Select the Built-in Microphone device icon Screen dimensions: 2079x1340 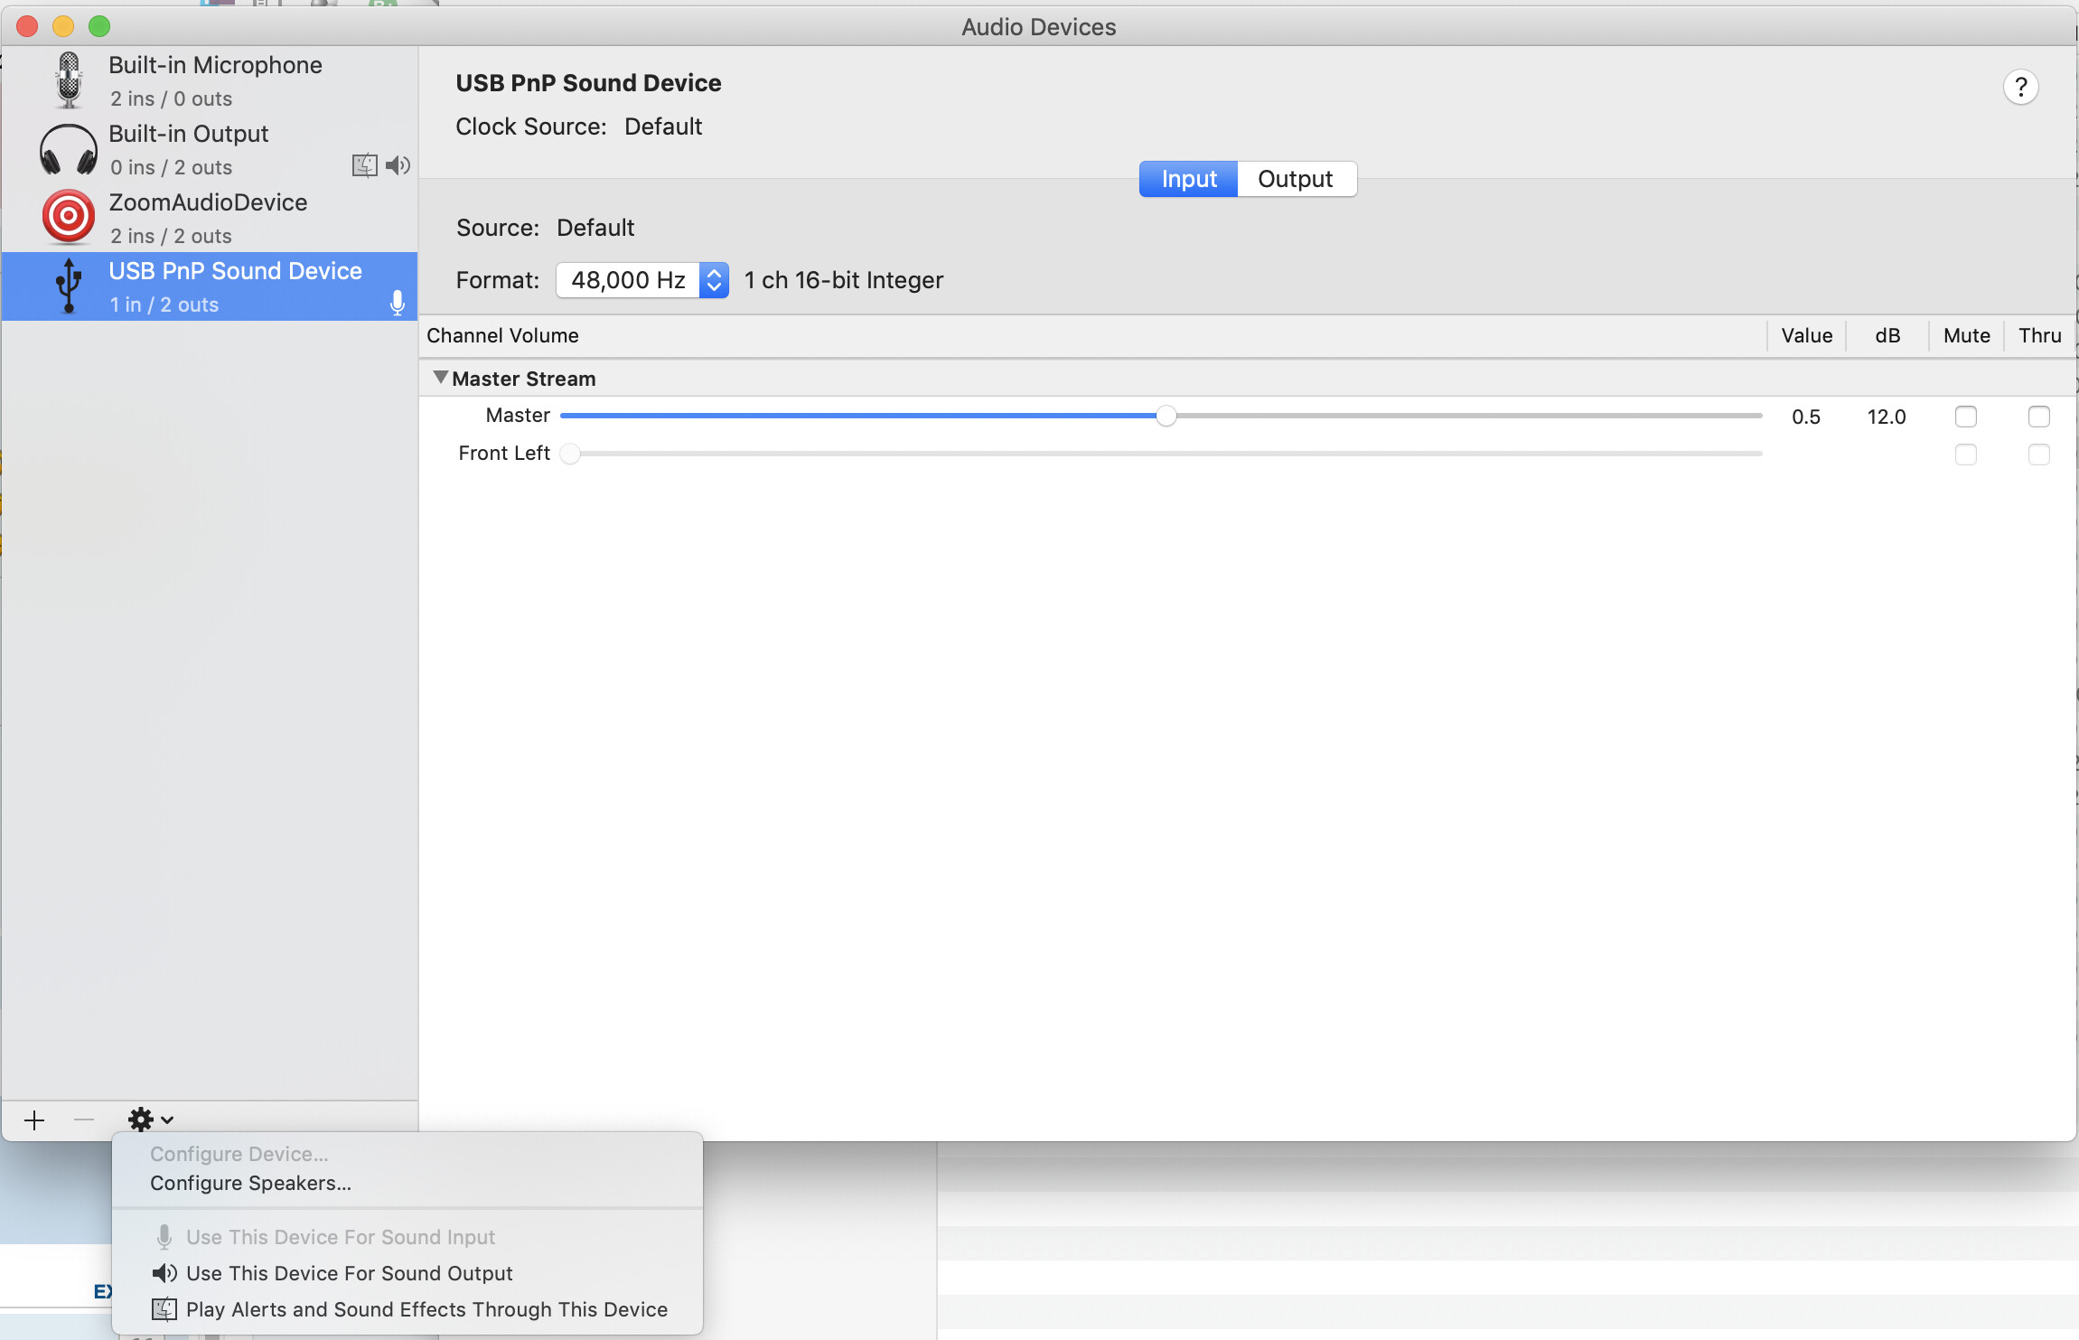pyautogui.click(x=68, y=80)
